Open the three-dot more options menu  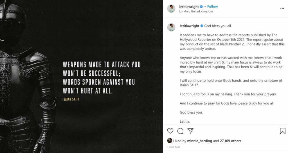[282, 9]
